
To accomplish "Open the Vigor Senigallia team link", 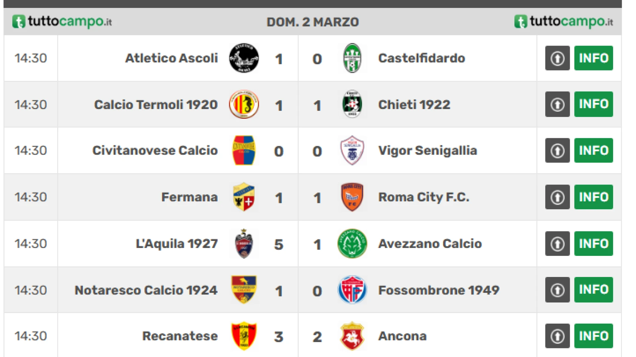I will pos(428,151).
